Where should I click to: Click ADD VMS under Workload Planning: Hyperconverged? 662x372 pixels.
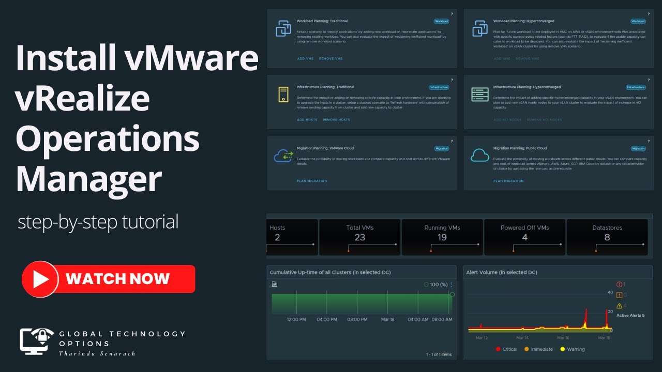(502, 59)
